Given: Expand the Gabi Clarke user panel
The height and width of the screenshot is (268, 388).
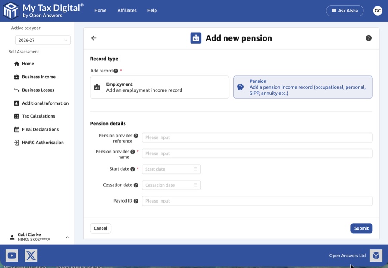Looking at the screenshot, I should [67, 237].
